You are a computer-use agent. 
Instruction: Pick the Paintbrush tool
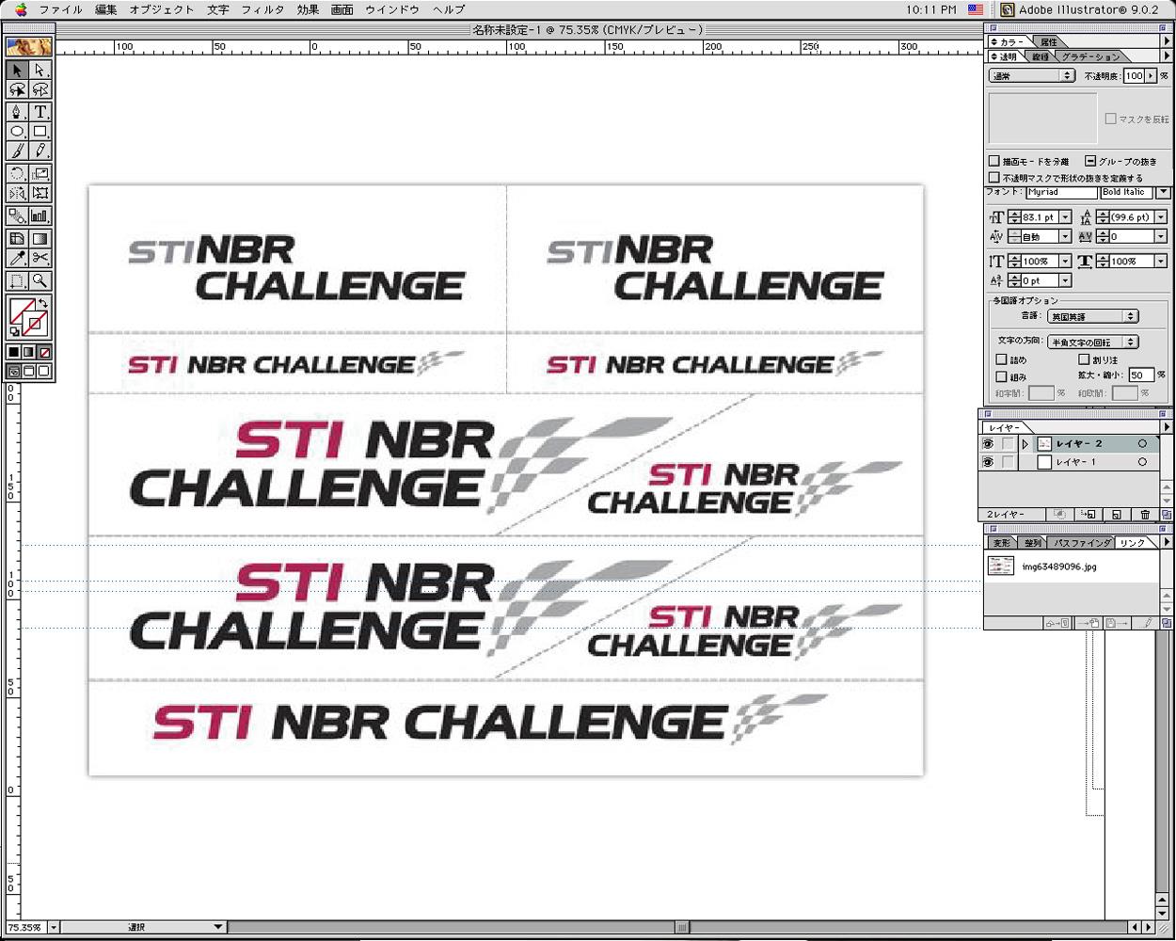[17, 152]
